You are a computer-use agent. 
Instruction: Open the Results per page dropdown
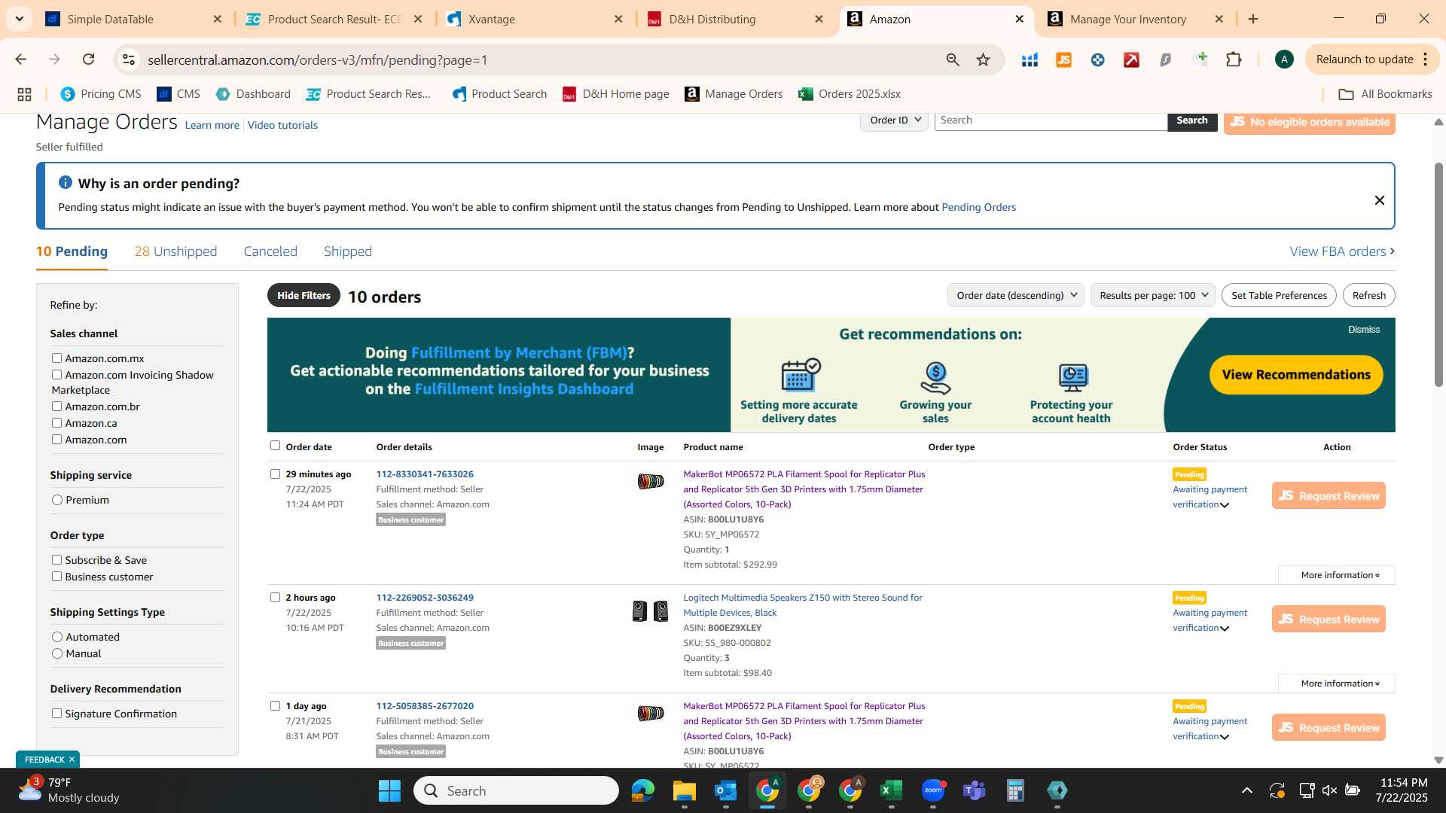[x=1152, y=295]
